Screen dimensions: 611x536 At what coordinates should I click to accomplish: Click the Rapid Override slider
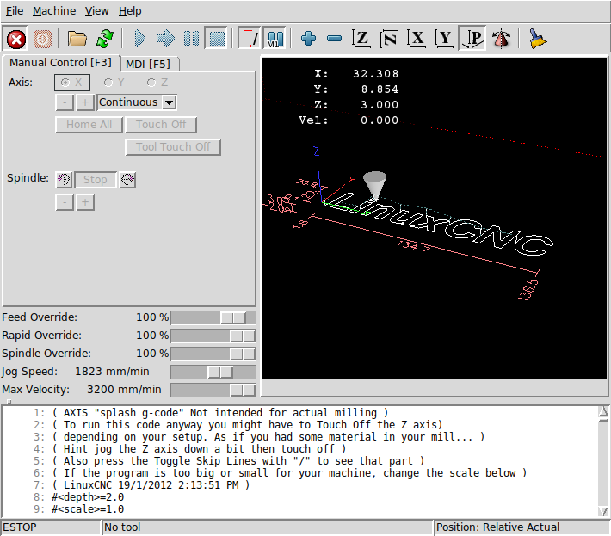pyautogui.click(x=213, y=336)
